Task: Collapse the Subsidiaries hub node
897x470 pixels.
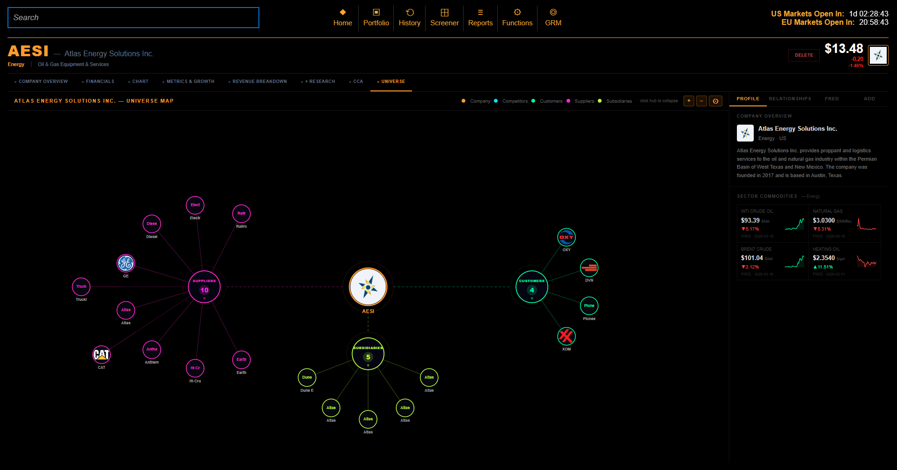Action: 368,354
